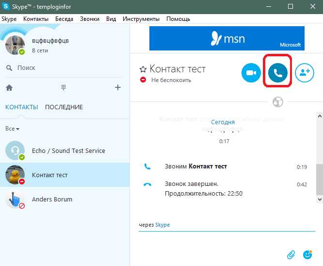Screen dimensions: 323x266
Task: Minimize the Skype window
Action: tap(268, 7)
